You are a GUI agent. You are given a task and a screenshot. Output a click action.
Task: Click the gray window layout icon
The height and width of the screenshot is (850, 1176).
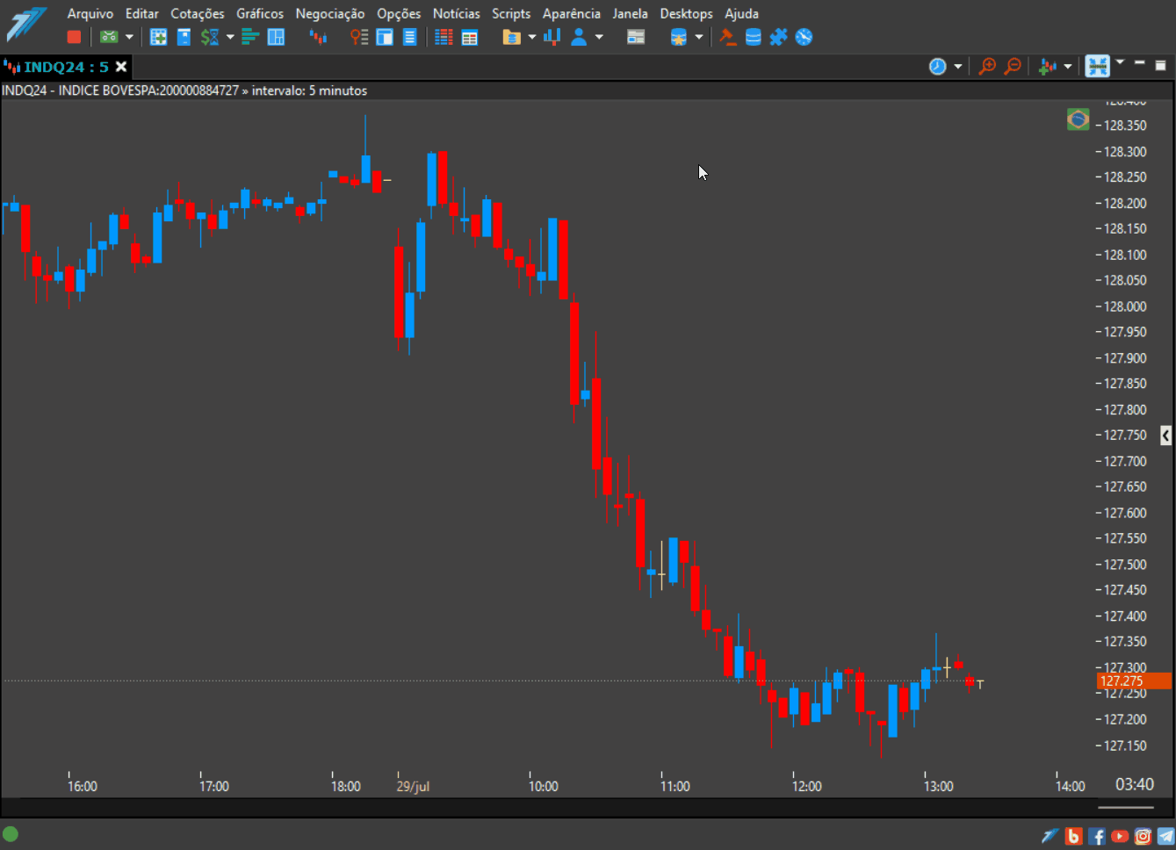pyautogui.click(x=636, y=37)
